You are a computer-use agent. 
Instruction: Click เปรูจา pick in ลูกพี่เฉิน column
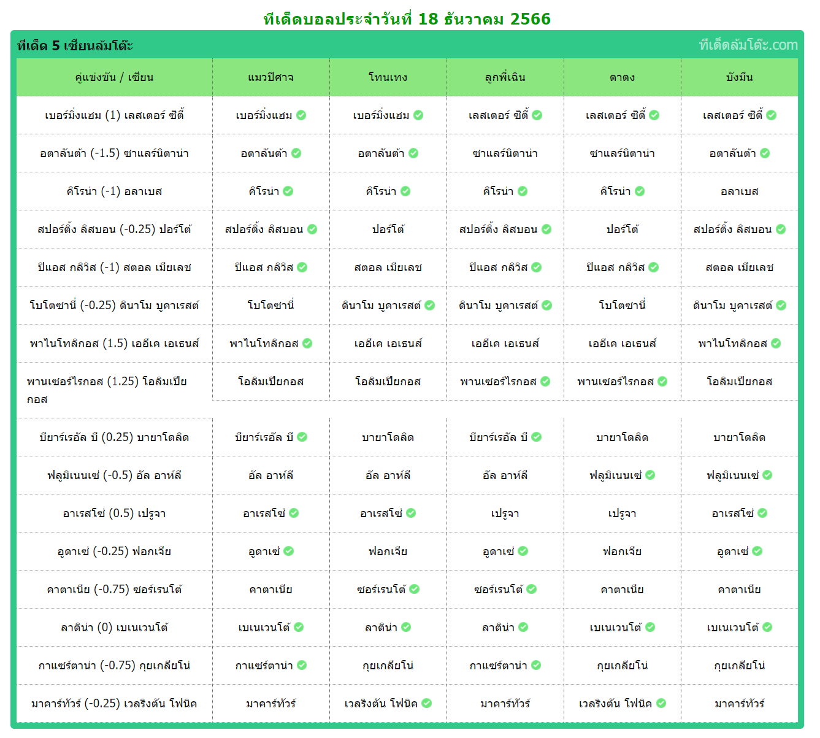[x=505, y=513]
